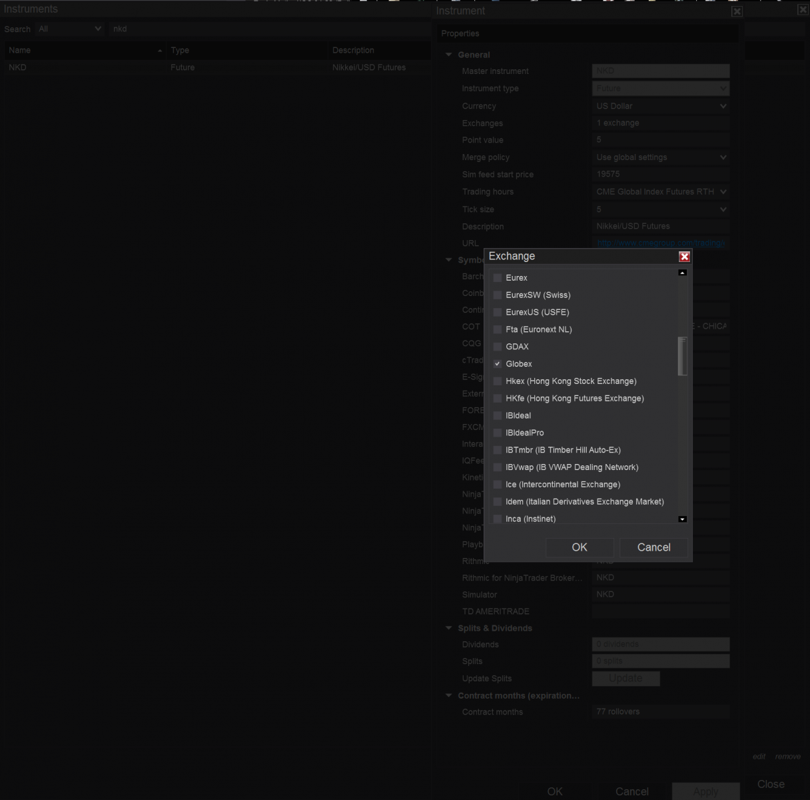Viewport: 810px width, 800px height.
Task: Open the Currency US Dollar dropdown
Action: (661, 106)
